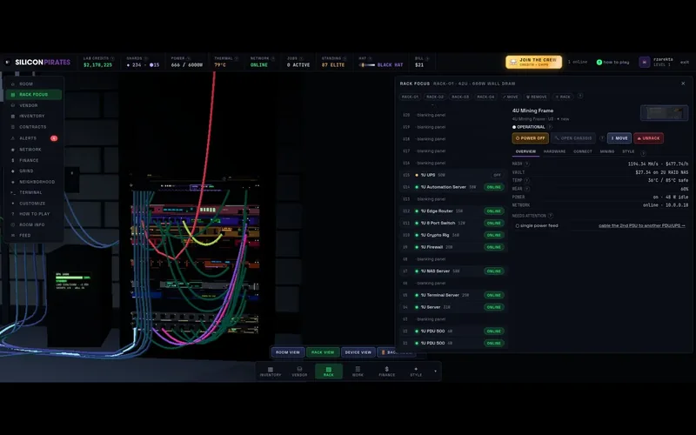
Task: Expand the bottom dock arrow
Action: (435, 371)
